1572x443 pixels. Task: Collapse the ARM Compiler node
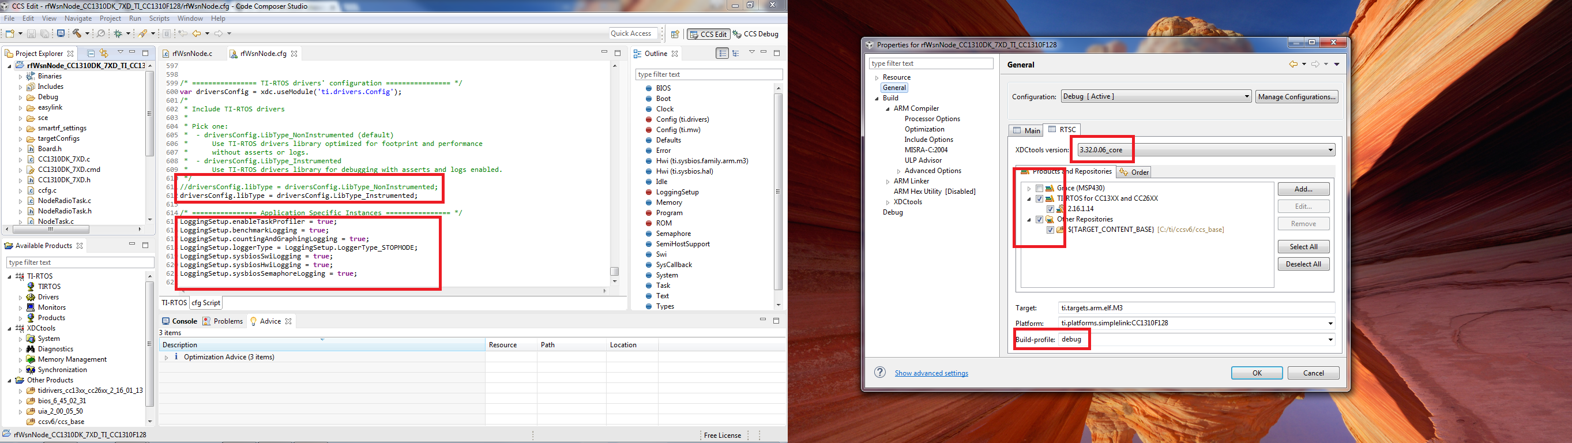pos(888,109)
